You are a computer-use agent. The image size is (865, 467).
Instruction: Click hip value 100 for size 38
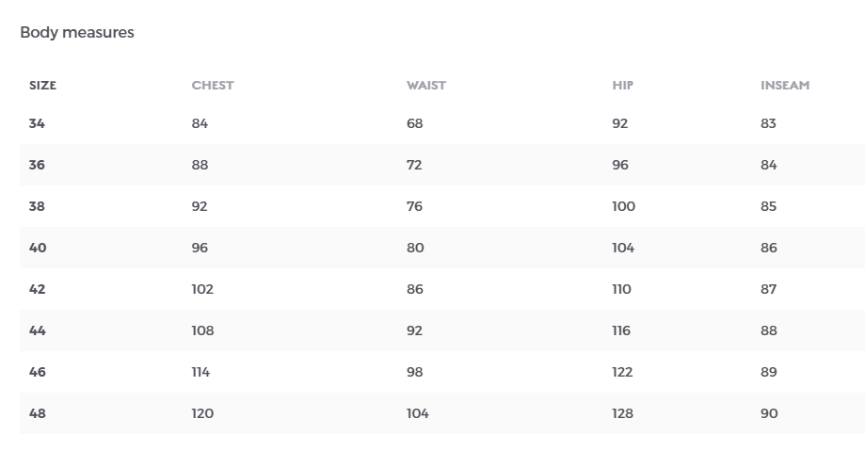(623, 206)
